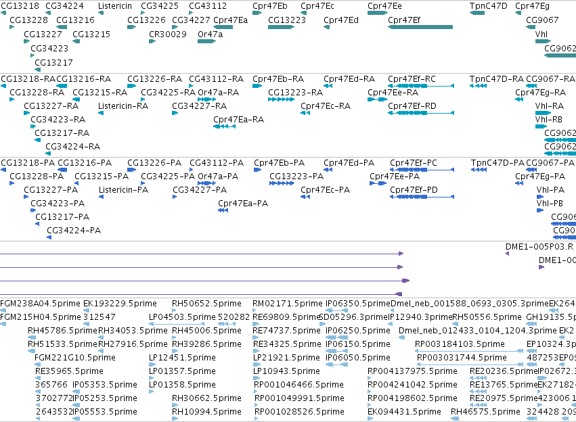Click the Vhl-RB transcript label

pyautogui.click(x=549, y=120)
